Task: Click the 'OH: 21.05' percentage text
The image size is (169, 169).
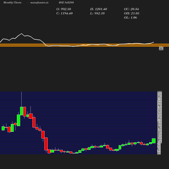Action: pos(131,13)
